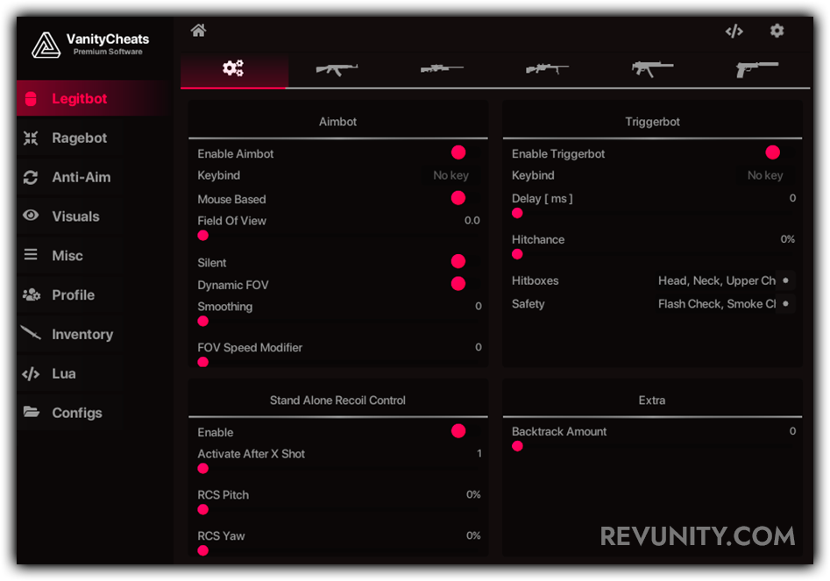Click the Field Of View slider handle
Image resolution: width=830 pixels, height=581 pixels.
click(x=203, y=236)
